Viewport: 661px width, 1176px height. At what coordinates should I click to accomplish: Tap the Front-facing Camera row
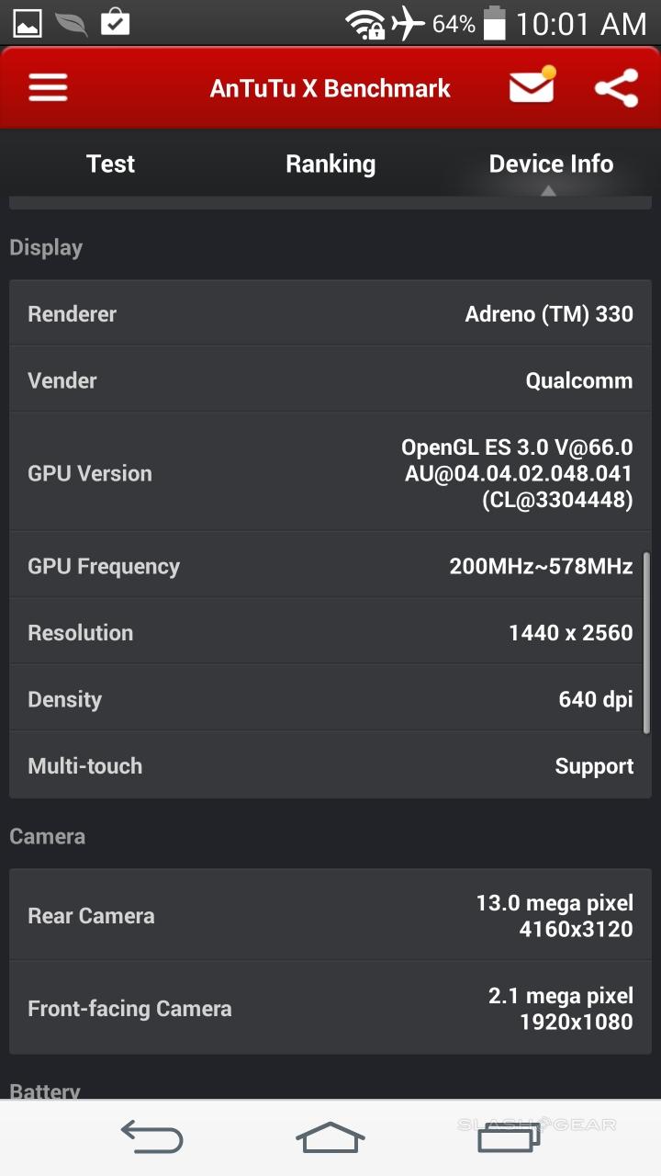coord(330,1009)
